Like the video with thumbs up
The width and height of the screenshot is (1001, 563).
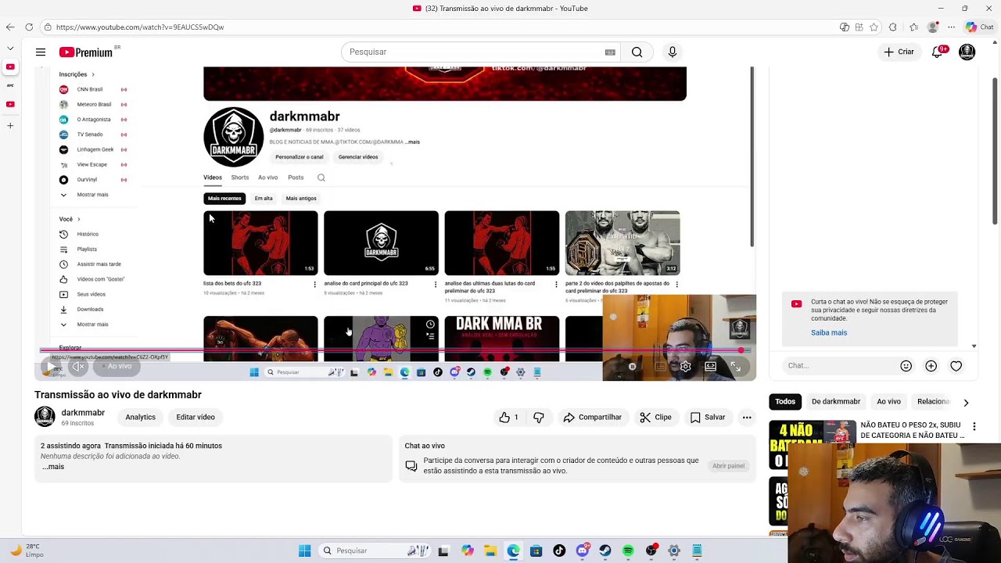pyautogui.click(x=509, y=418)
